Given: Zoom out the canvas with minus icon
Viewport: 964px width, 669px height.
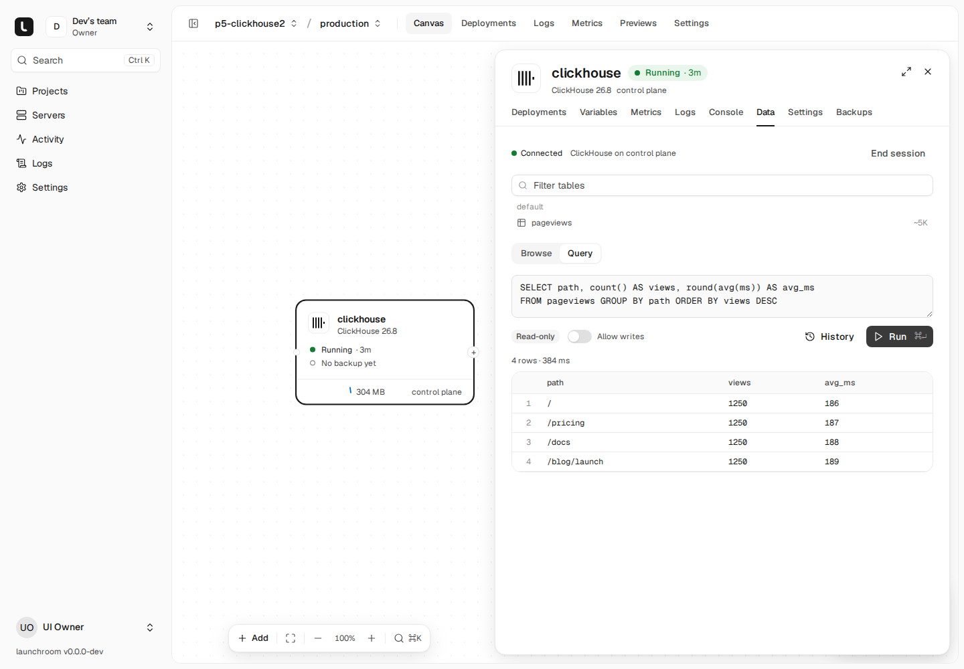Looking at the screenshot, I should tap(318, 638).
